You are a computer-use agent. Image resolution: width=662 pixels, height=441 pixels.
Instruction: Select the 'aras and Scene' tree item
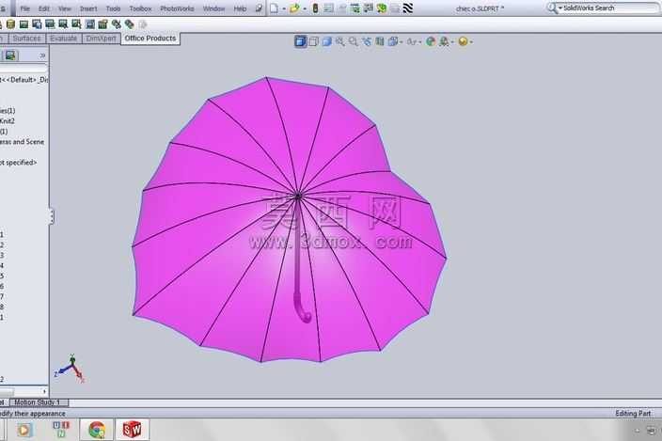click(22, 142)
